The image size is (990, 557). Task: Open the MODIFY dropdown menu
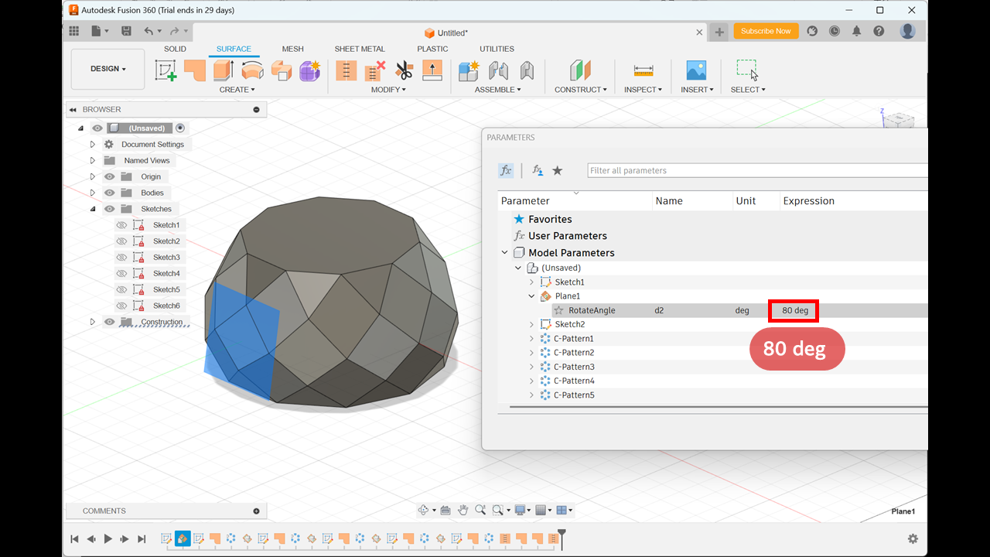(x=388, y=90)
